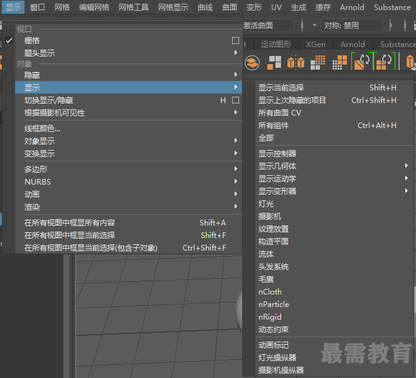Open the 显示 menu in menu bar
The height and width of the screenshot is (378, 416).
(13, 7)
